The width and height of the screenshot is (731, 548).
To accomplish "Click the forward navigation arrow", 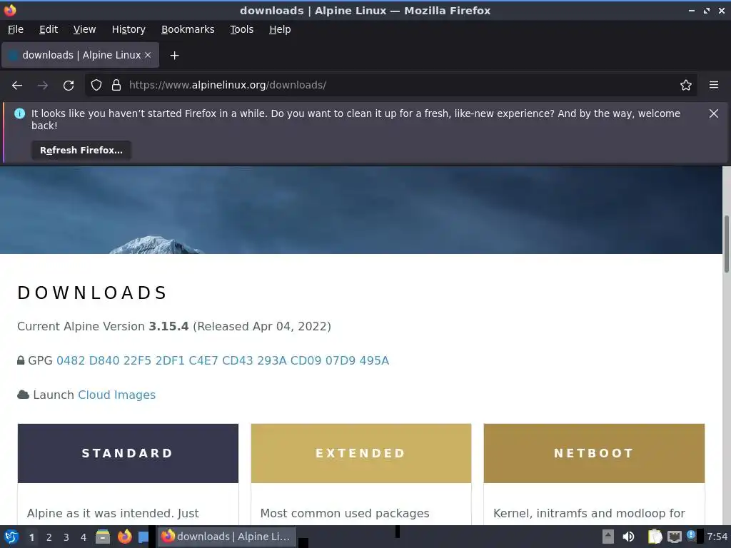I will 42,86.
